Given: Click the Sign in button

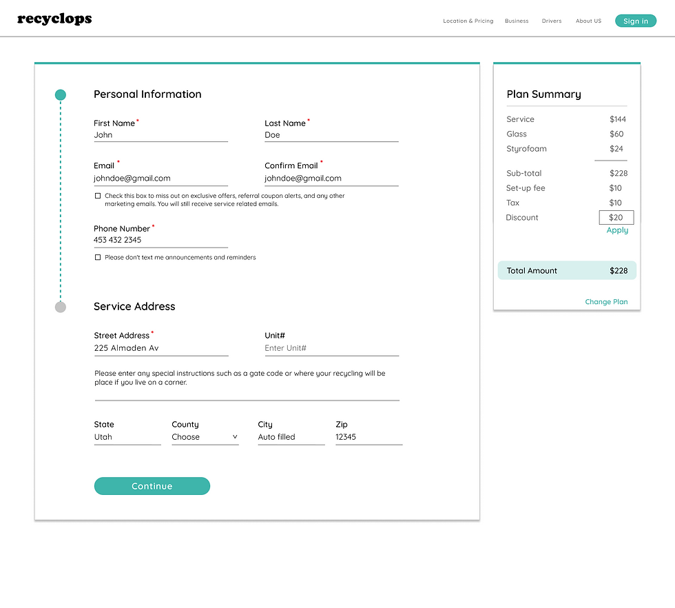Looking at the screenshot, I should point(634,21).
